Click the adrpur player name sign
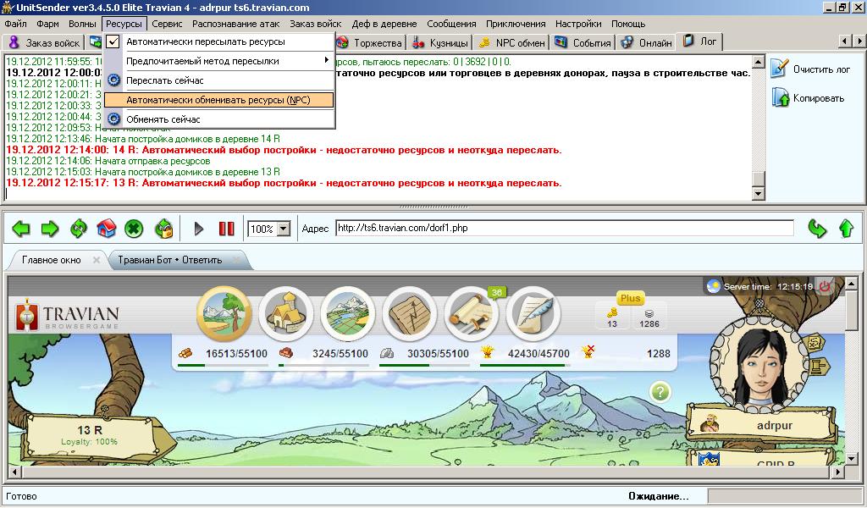The image size is (867, 508). [x=760, y=425]
